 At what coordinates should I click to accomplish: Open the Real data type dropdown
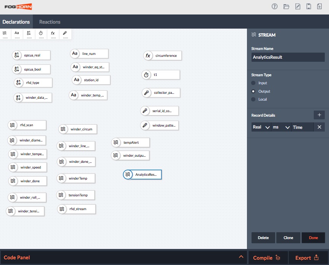[x=261, y=127]
